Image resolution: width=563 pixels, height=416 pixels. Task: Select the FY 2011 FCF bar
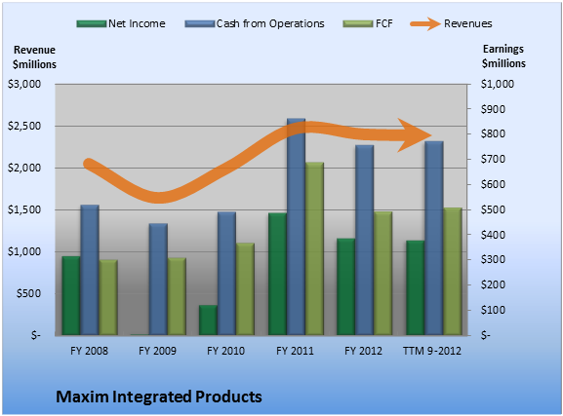point(314,248)
